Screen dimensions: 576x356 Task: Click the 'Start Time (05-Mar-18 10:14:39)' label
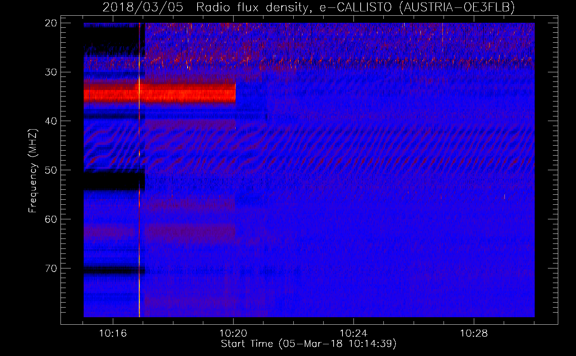pyautogui.click(x=309, y=344)
